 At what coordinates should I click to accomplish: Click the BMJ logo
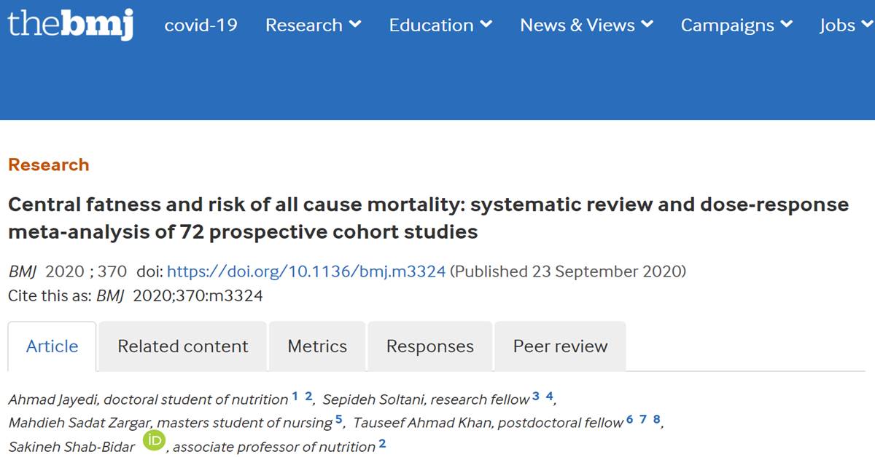tap(71, 25)
